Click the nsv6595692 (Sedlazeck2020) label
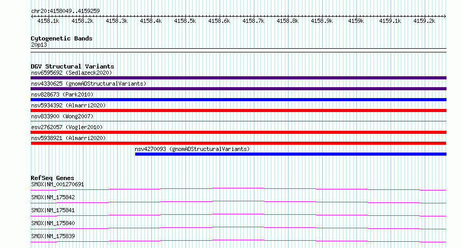 71,73
